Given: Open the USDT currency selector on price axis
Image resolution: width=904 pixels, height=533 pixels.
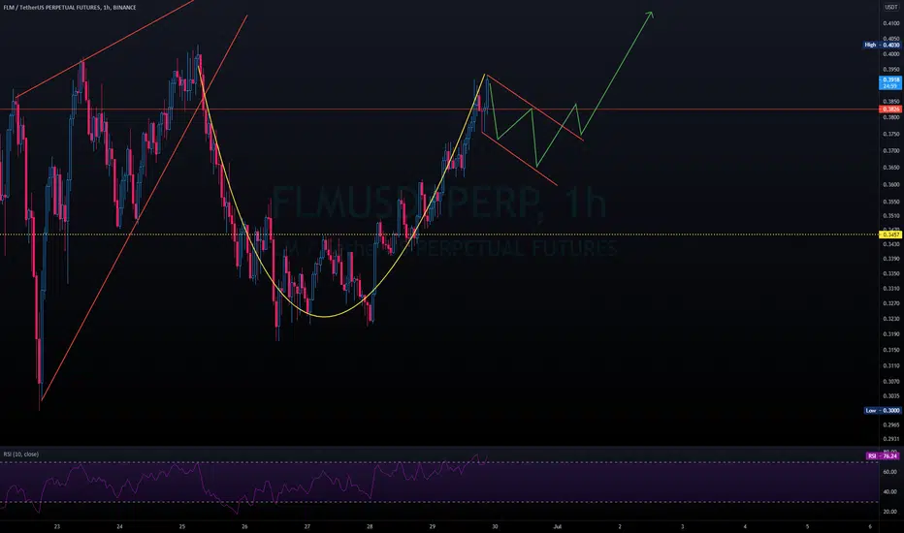Looking at the screenshot, I should pyautogui.click(x=891, y=8).
